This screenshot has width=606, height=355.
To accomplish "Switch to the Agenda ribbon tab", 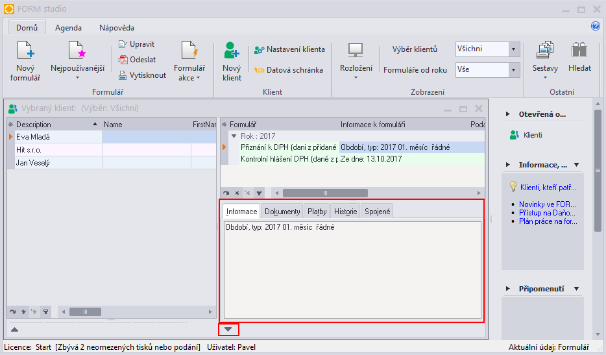I will [x=68, y=28].
